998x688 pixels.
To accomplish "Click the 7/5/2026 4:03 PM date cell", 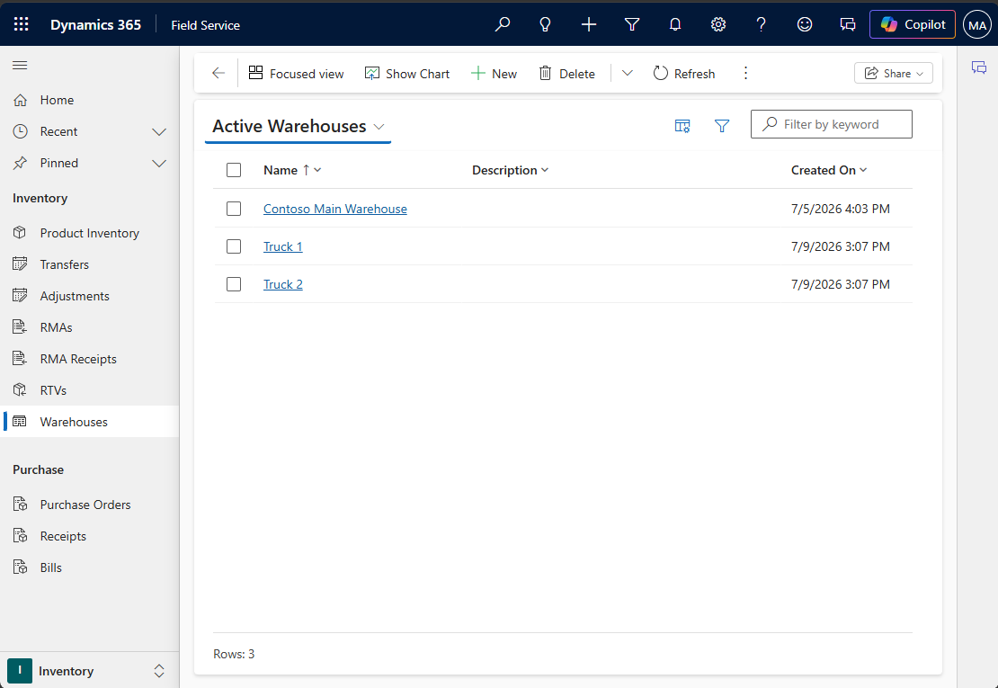I will point(840,209).
